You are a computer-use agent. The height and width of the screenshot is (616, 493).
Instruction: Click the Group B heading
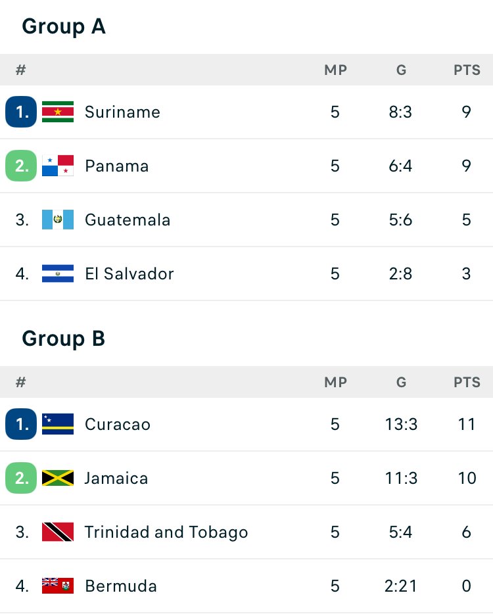tap(64, 339)
